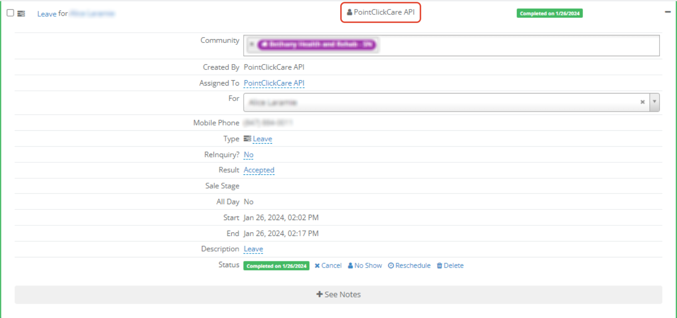Click the activity type icon next to checkbox
Viewport: 677px width, 318px height.
point(21,14)
